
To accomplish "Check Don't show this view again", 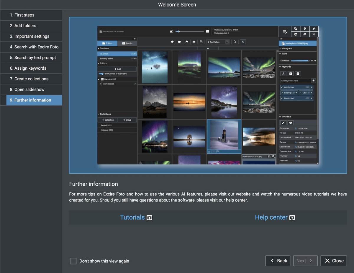I will click(x=73, y=261).
